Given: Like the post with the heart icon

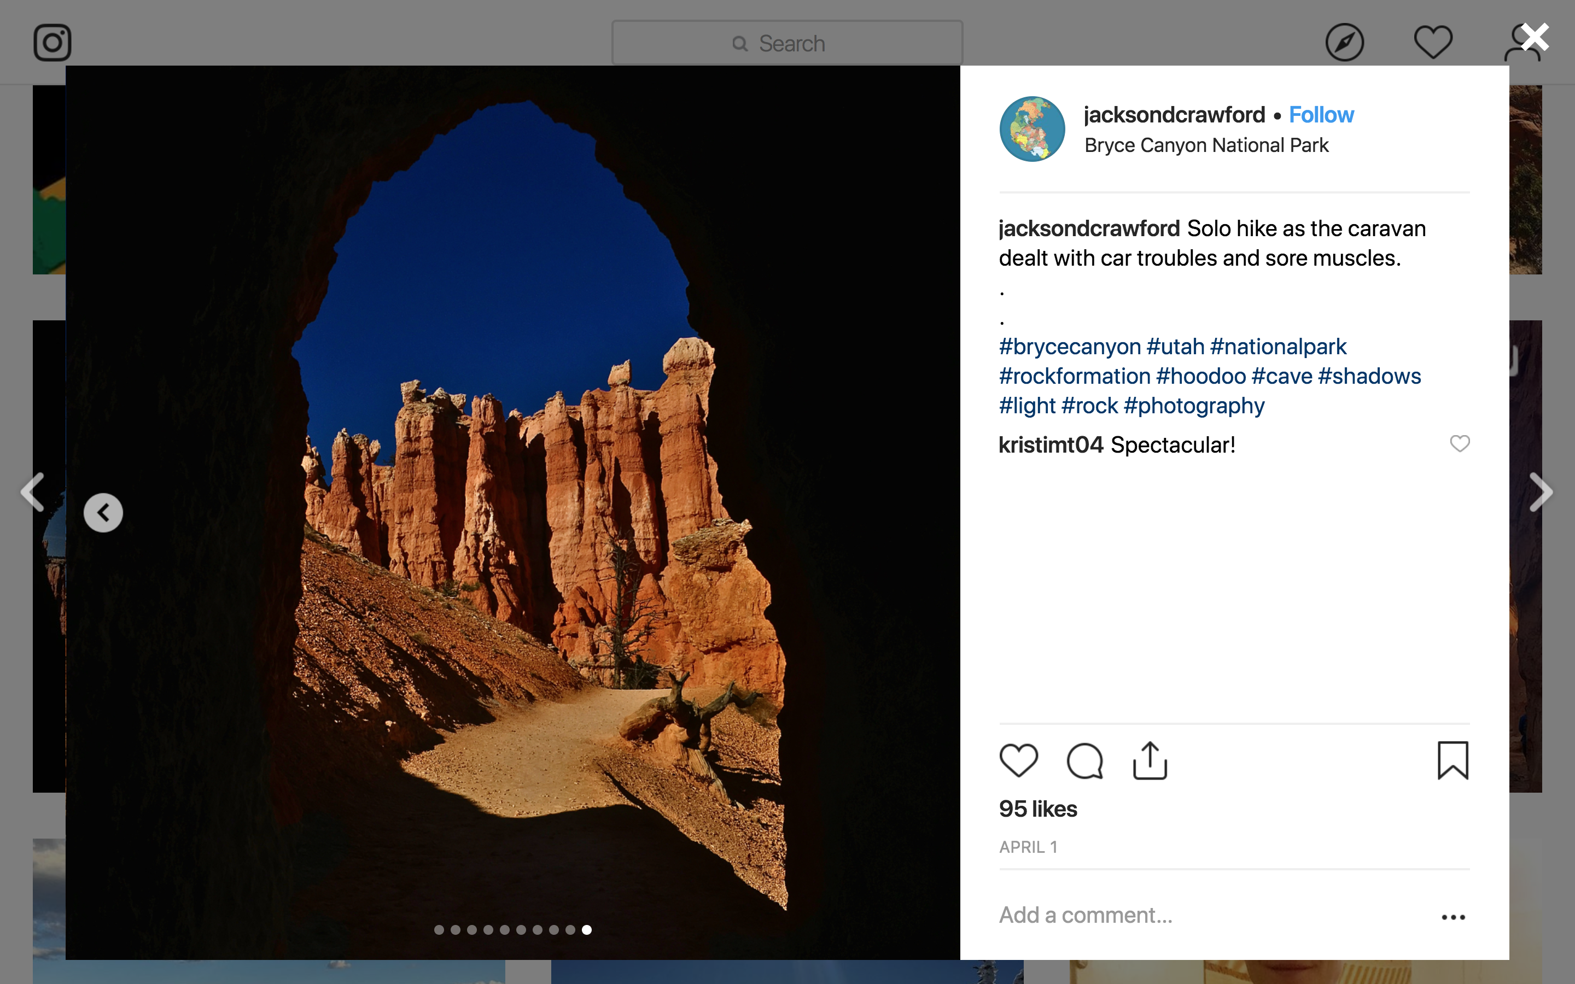Looking at the screenshot, I should click(x=1018, y=760).
